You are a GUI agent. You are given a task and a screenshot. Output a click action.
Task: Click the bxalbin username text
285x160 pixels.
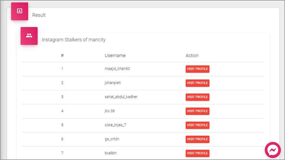pyautogui.click(x=111, y=153)
